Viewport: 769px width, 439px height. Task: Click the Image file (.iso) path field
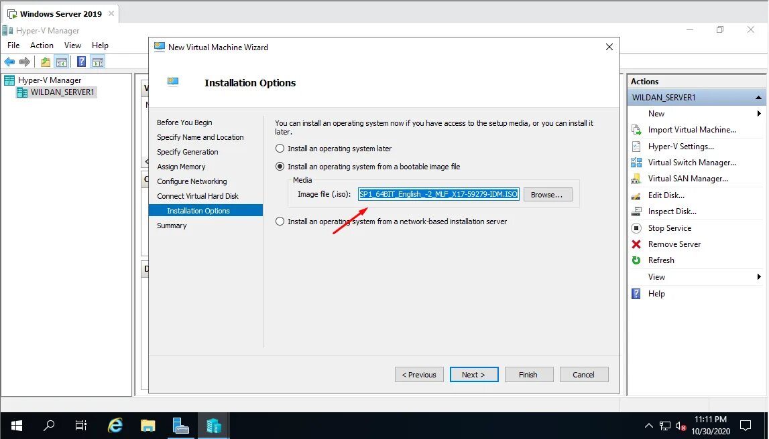(438, 194)
